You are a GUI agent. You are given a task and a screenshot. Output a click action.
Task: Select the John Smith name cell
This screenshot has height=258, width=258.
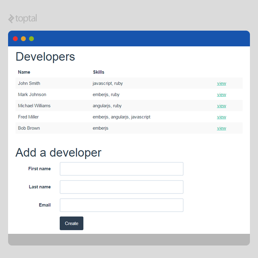(x=29, y=83)
